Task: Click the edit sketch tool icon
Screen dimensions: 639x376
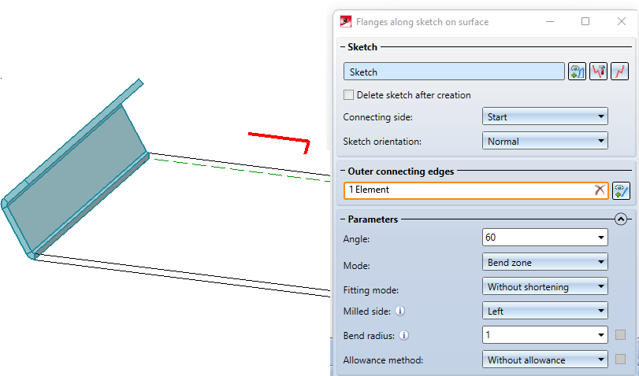Action: click(598, 72)
